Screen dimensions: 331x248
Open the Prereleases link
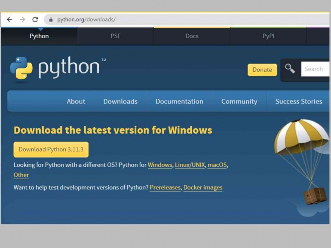click(165, 188)
